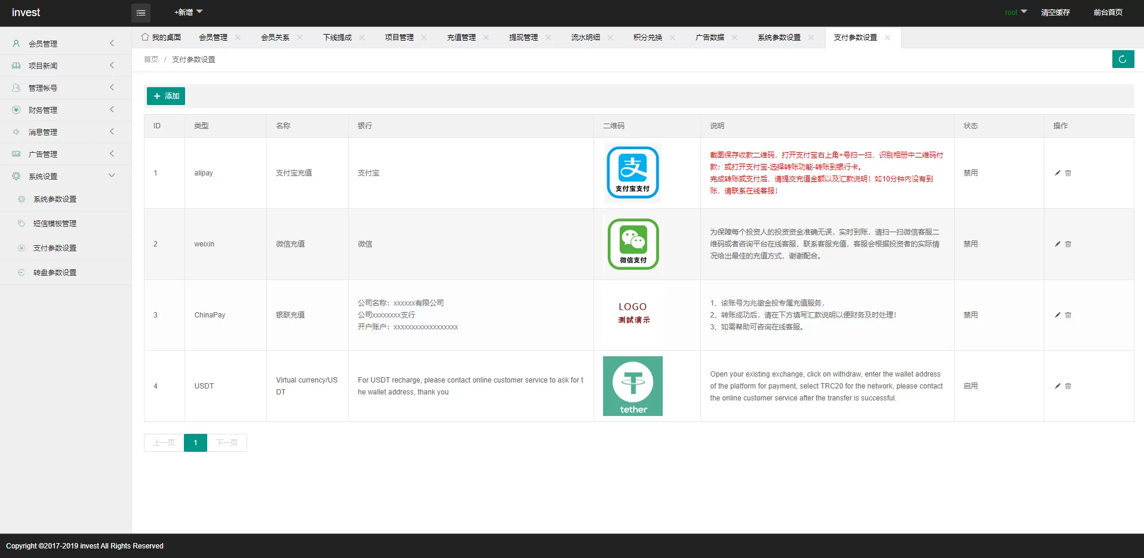Click the refresh icon at top right
The image size is (1144, 558).
click(x=1123, y=59)
